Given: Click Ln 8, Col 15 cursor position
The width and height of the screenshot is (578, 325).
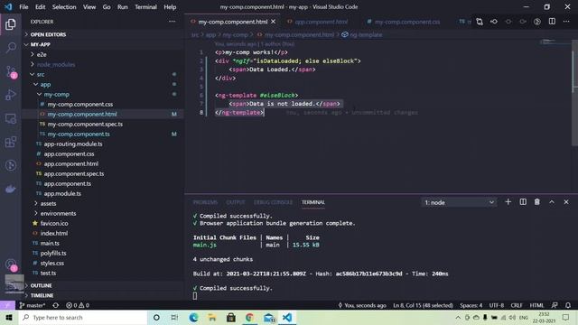Looking at the screenshot, I should pos(423,305).
